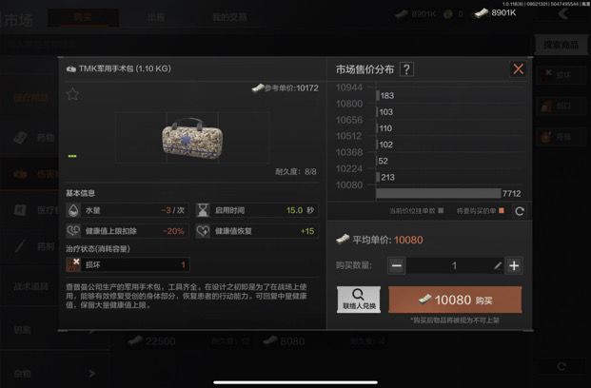Click the health recovery heart icon
This screenshot has width=591, height=388.
(x=203, y=231)
